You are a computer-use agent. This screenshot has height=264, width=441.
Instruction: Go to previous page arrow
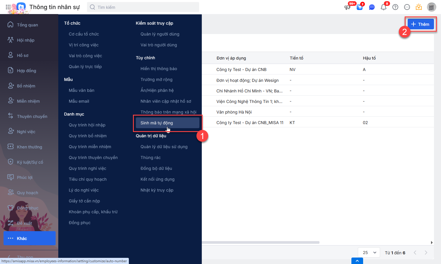pos(415,253)
